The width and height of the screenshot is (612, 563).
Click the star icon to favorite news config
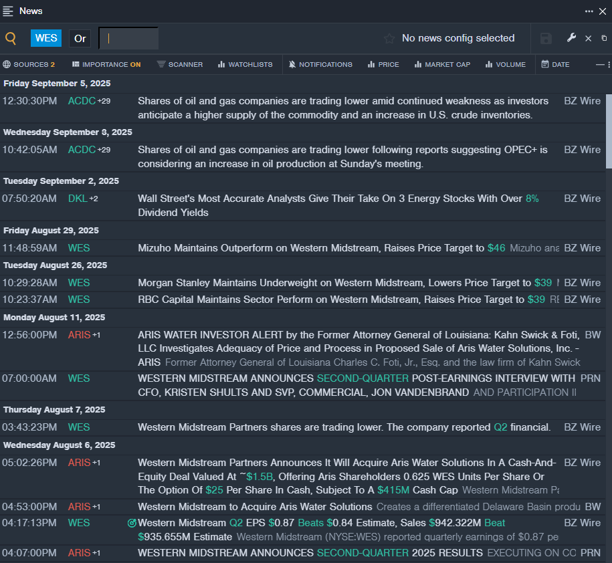pos(389,38)
